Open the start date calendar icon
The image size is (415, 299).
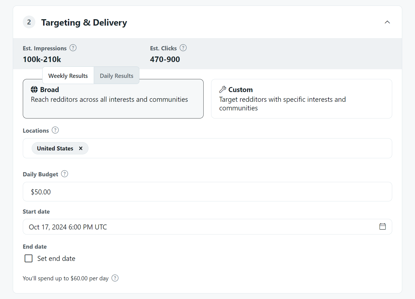click(383, 227)
